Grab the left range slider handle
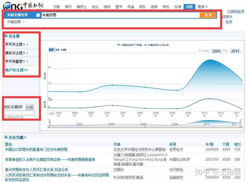Screen dimensions: 247x182 [50, 122]
